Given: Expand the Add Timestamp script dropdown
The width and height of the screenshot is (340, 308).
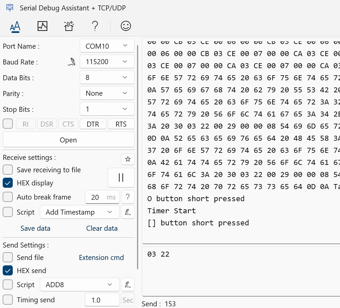Looking at the screenshot, I should [x=80, y=212].
